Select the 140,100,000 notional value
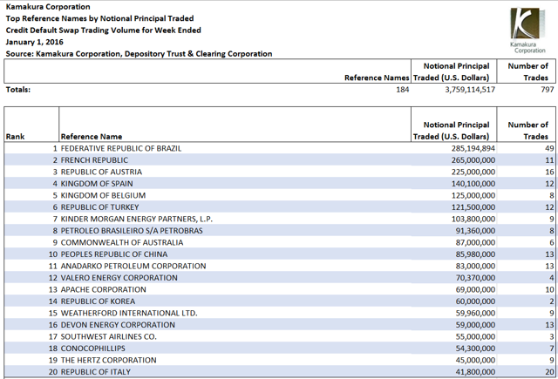This screenshot has width=558, height=379. point(473,184)
